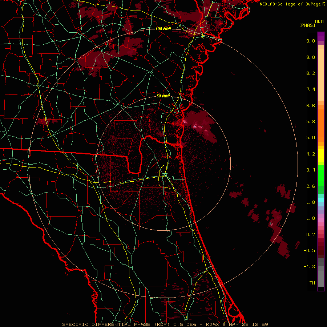Click the 4.2 scale label
Image resolution: width=327 pixels, height=327 pixels.
click(311, 154)
